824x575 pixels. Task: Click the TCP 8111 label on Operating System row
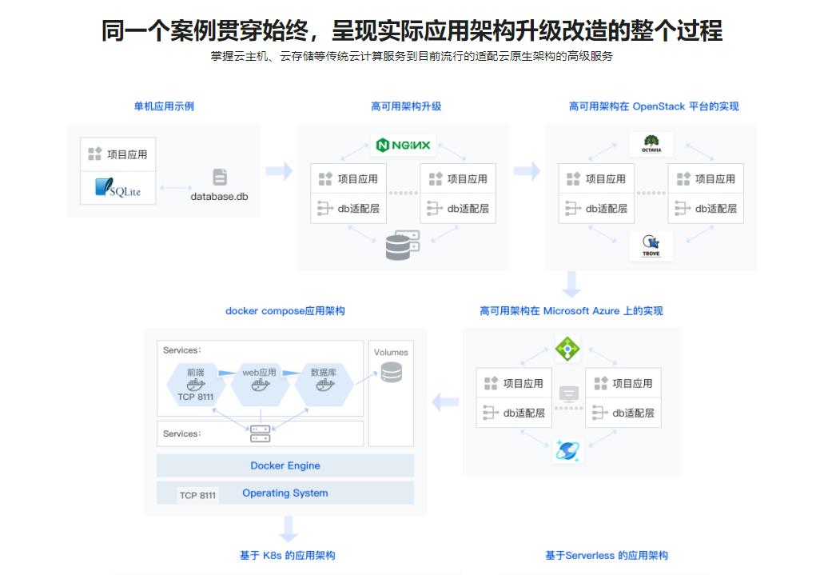click(197, 493)
